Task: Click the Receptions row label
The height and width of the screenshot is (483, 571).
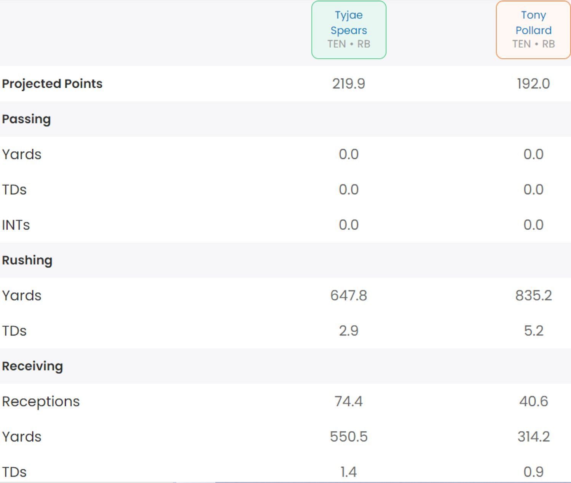Action: [41, 401]
